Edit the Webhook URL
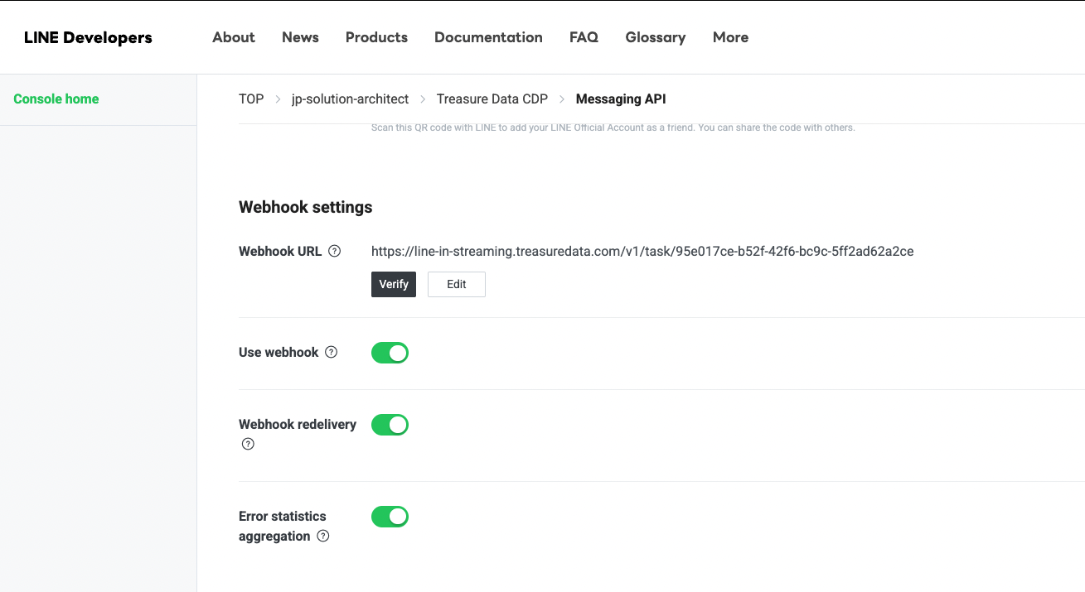This screenshot has height=592, width=1085. 456,284
